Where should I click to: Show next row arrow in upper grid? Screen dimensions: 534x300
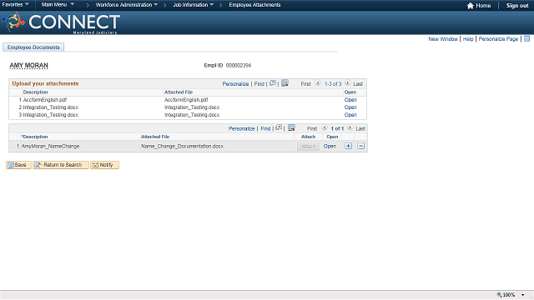point(348,83)
